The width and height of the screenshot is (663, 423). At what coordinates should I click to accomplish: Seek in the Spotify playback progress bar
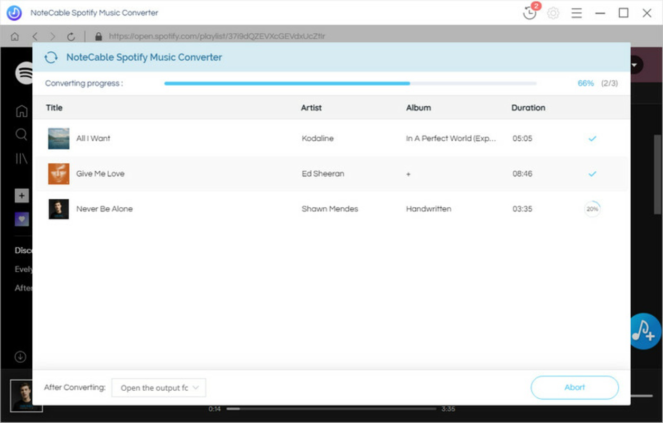point(331,409)
